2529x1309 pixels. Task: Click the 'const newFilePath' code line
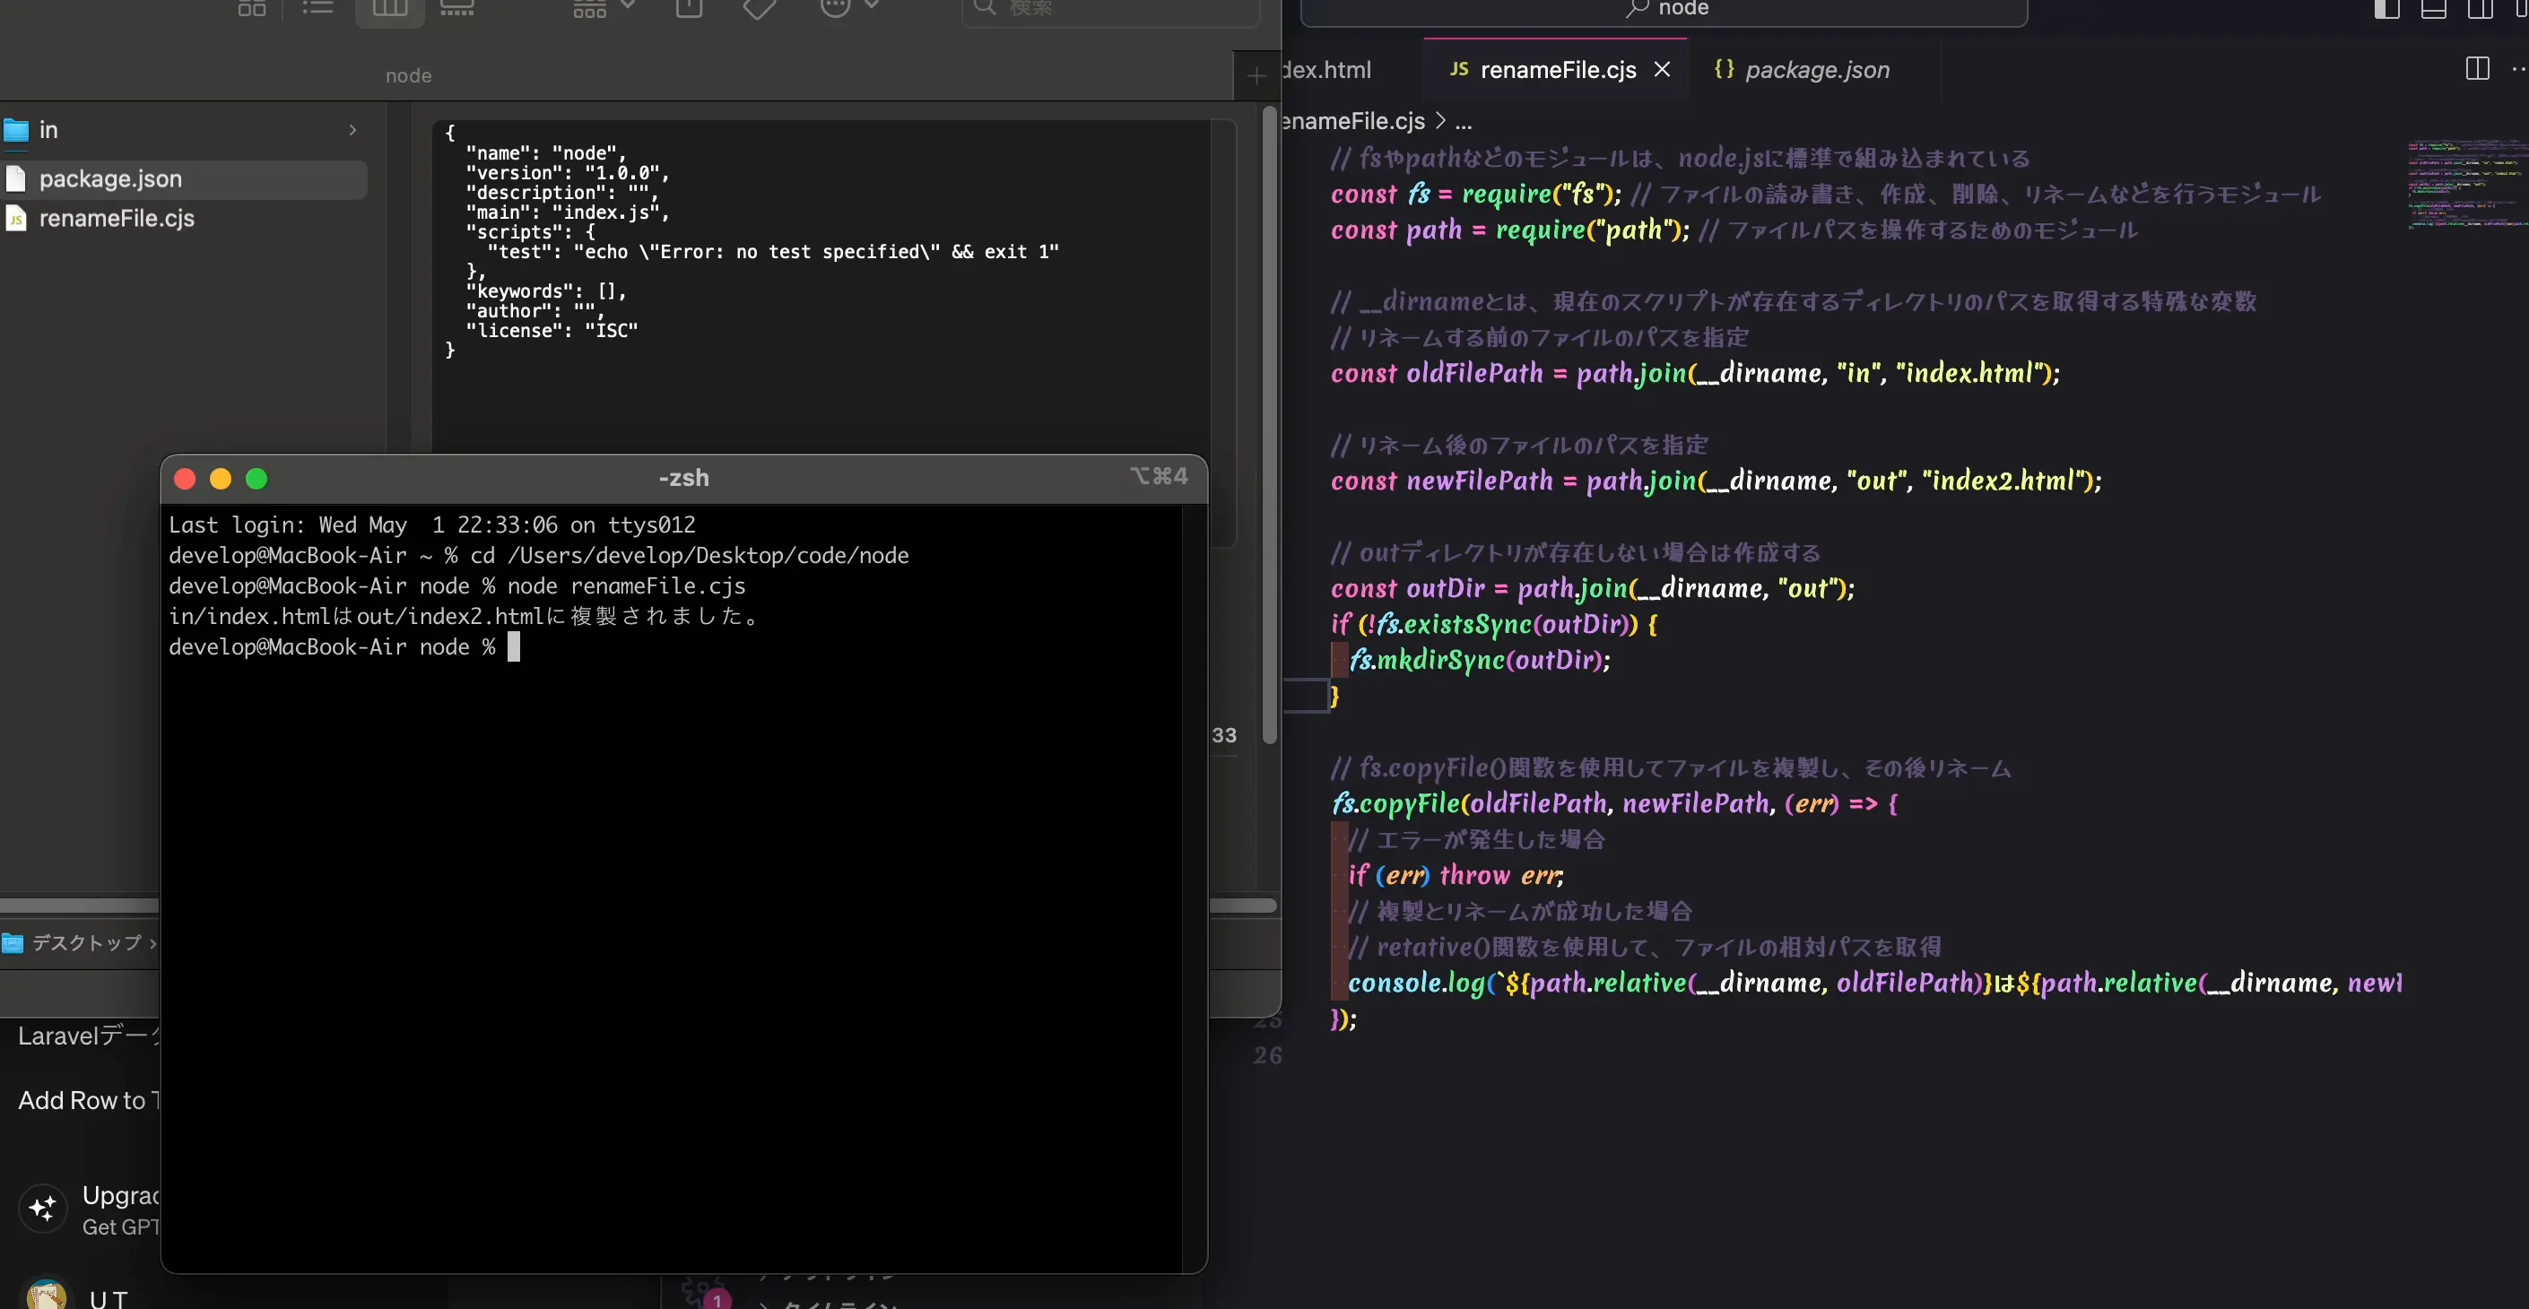[x=1716, y=481]
